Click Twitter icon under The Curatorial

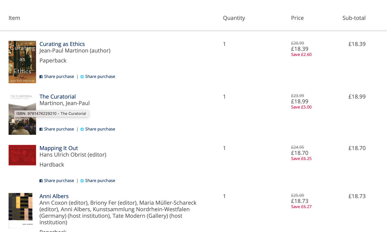(82, 129)
